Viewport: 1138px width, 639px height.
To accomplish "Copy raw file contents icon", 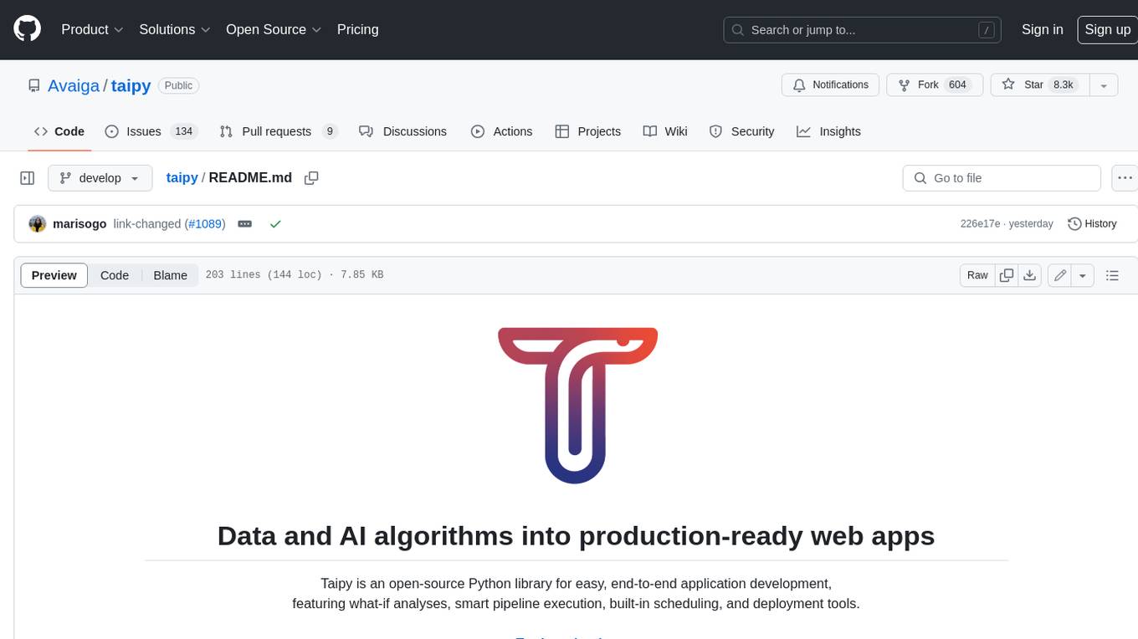I will [1007, 275].
